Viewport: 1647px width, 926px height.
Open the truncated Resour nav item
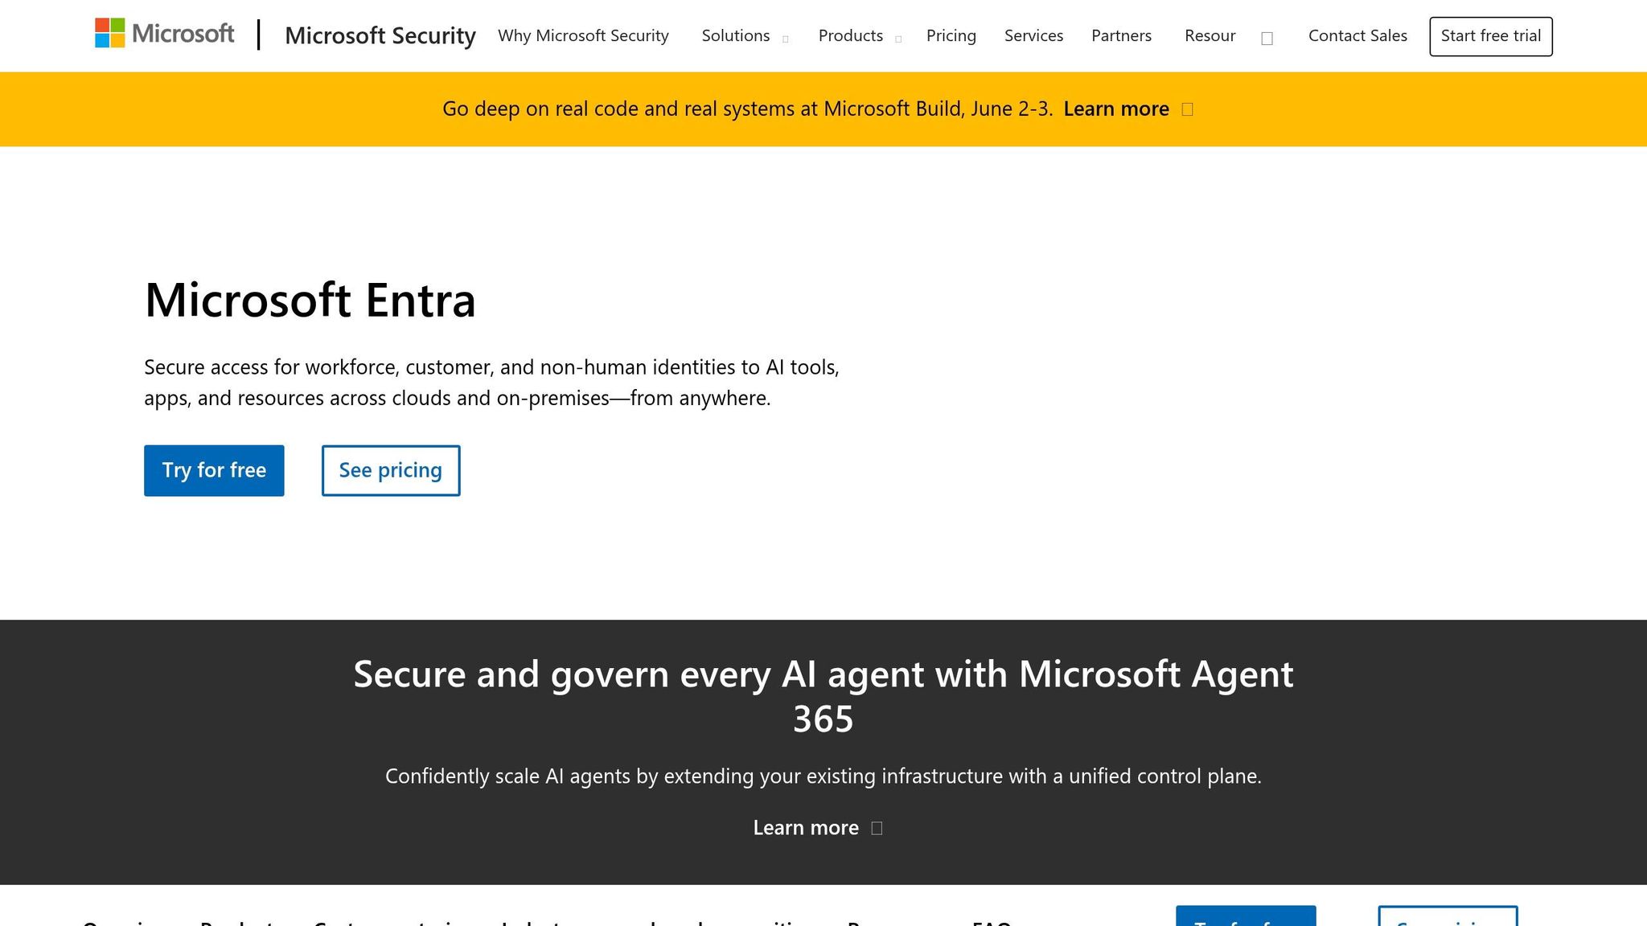[x=1210, y=35]
